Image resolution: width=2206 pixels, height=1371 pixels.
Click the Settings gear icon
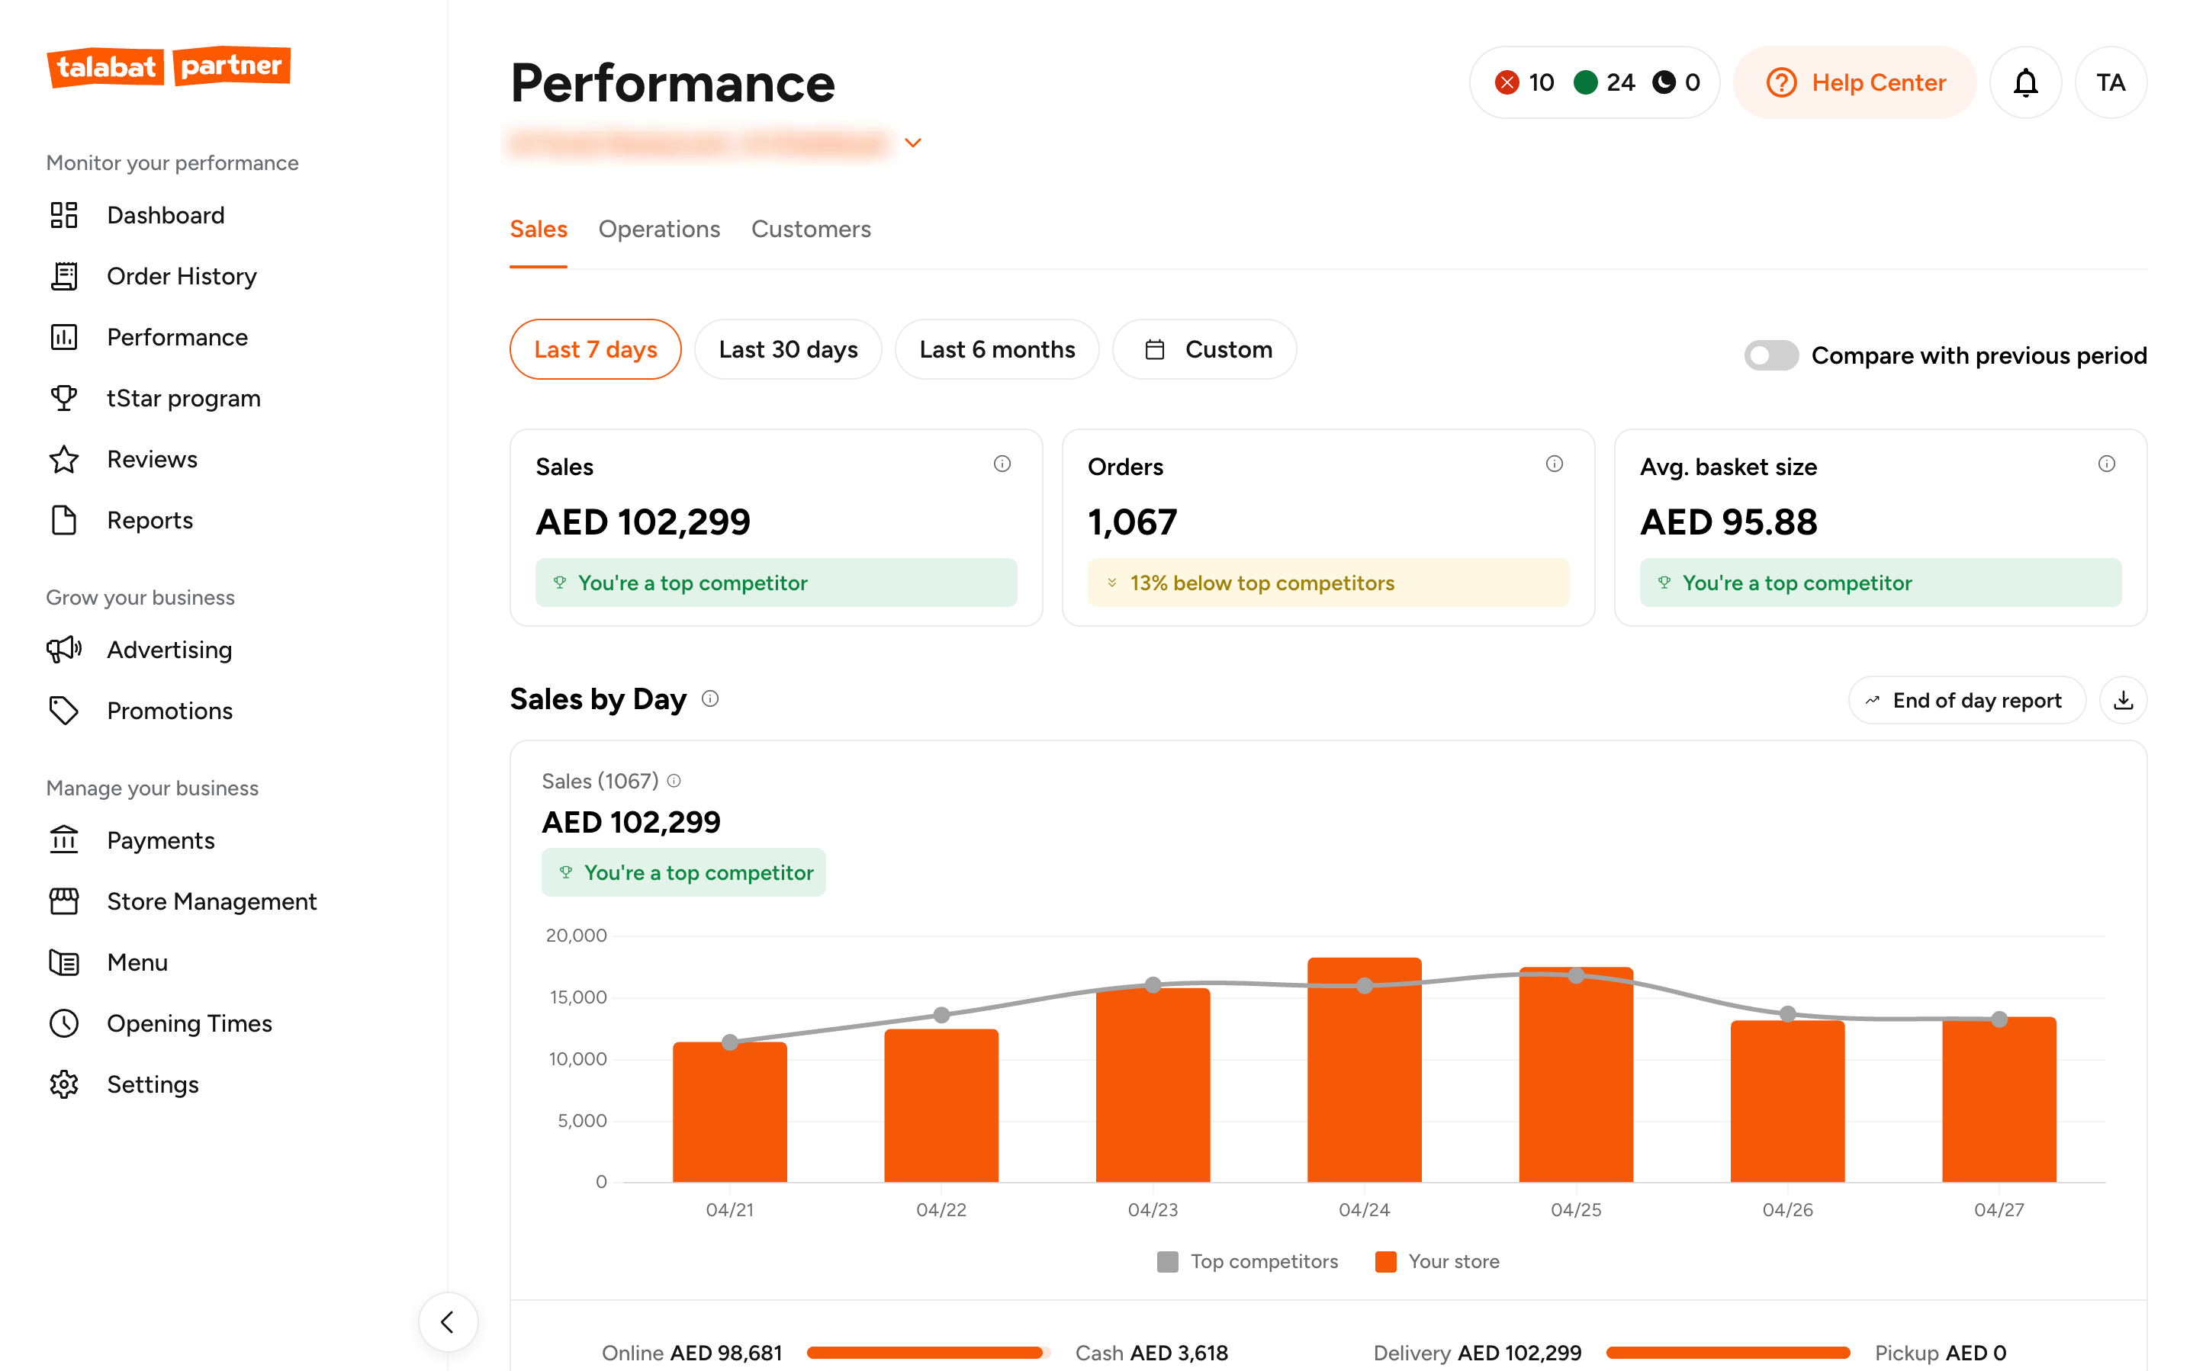(63, 1084)
